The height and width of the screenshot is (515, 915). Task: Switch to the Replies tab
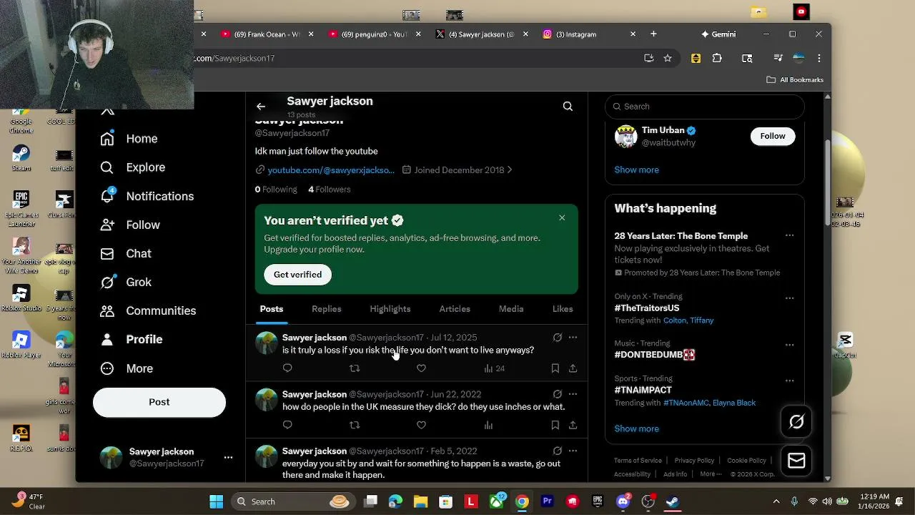coord(326,309)
